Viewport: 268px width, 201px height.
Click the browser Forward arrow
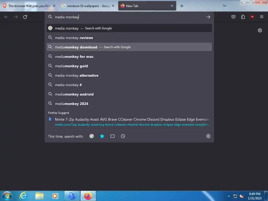16,17
